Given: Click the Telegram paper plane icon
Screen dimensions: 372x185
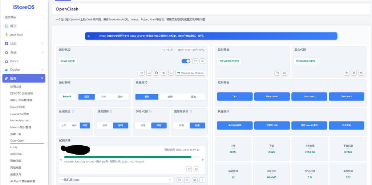Looking at the screenshot, I should (164, 73).
